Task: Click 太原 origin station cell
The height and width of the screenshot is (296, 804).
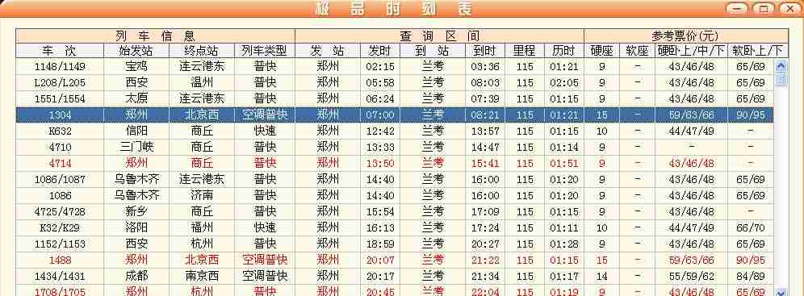Action: (136, 99)
